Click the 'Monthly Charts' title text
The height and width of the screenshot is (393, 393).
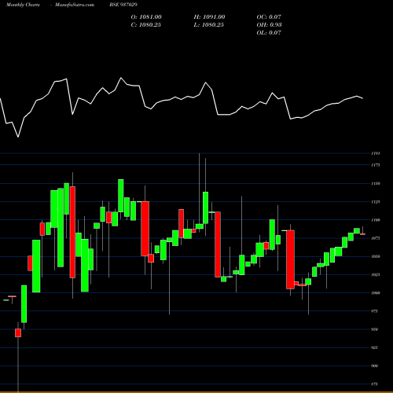[x=23, y=5]
